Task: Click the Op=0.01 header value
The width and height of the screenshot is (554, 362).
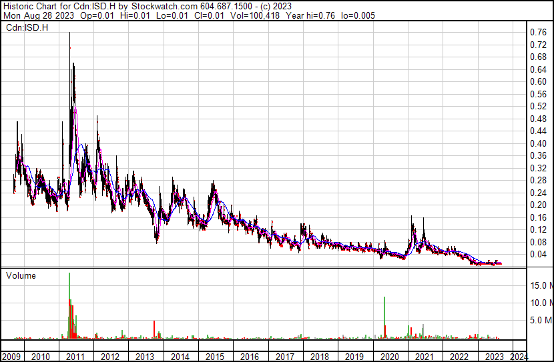Action: (x=97, y=15)
